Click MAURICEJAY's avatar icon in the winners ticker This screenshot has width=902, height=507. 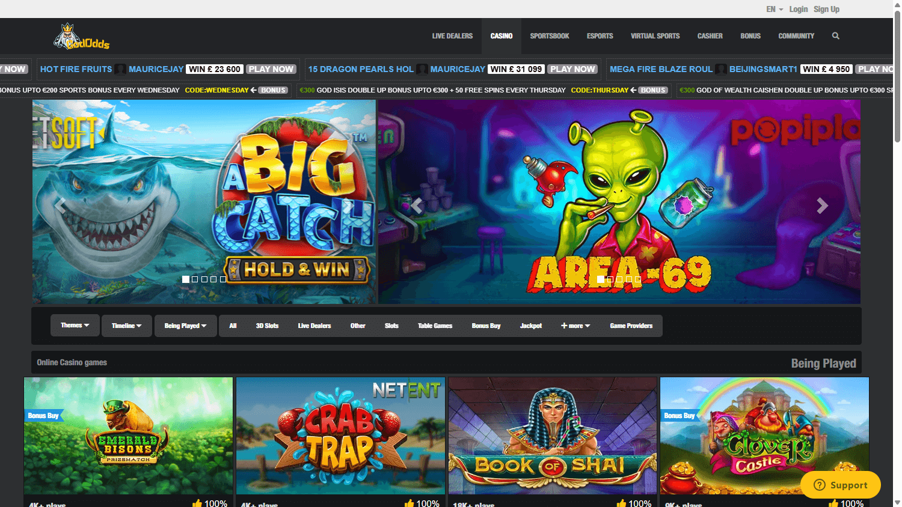(x=120, y=69)
